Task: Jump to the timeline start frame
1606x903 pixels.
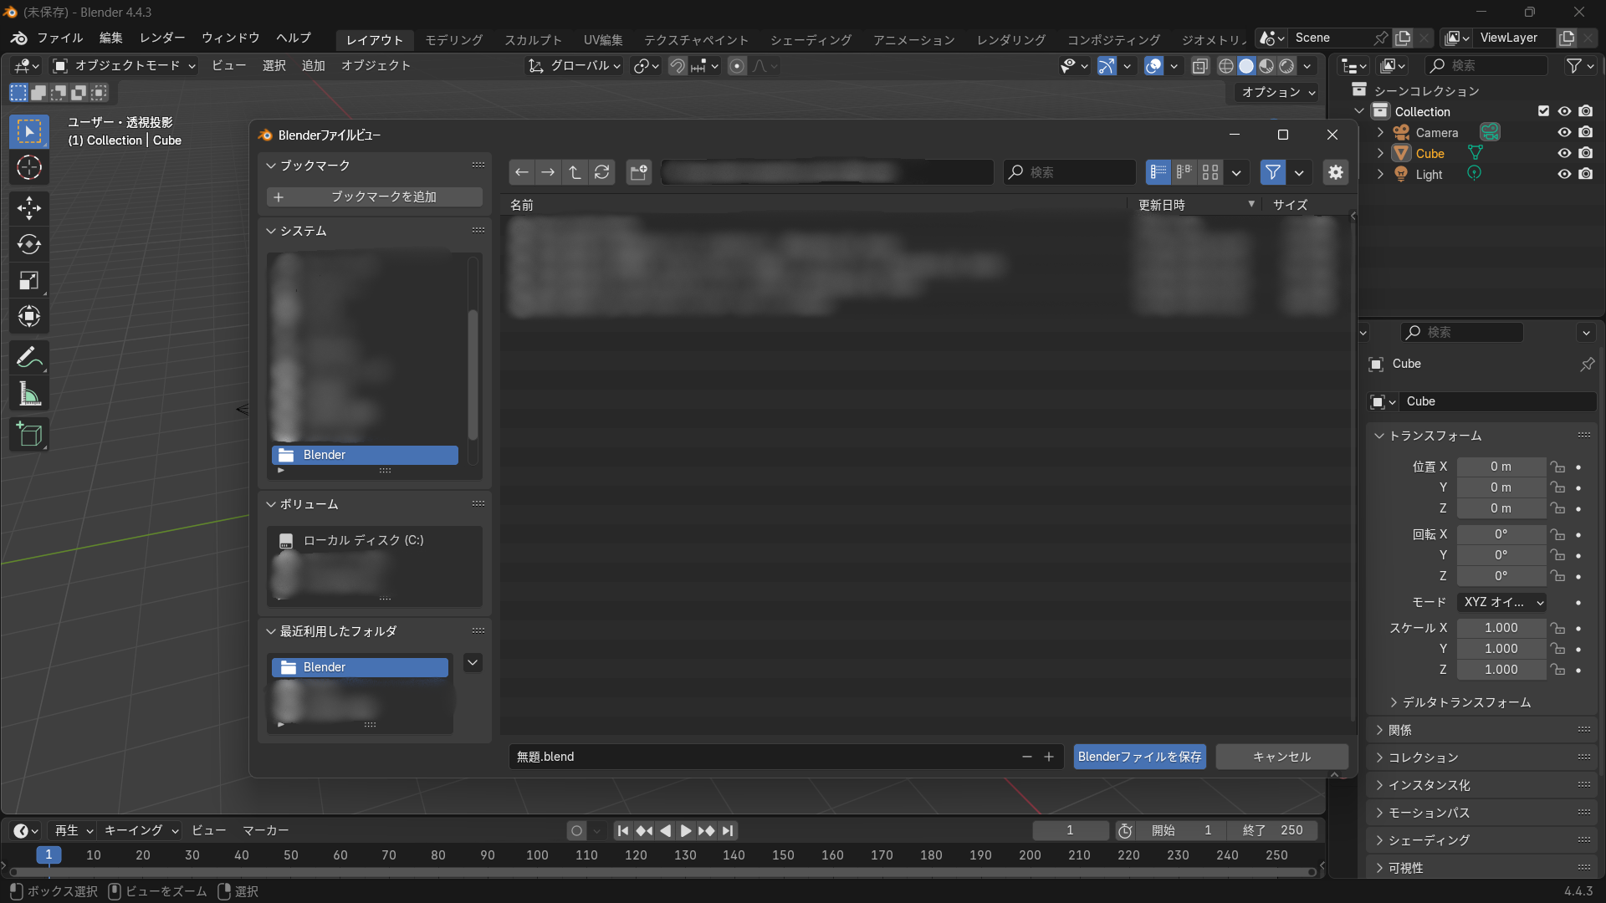Action: (623, 830)
